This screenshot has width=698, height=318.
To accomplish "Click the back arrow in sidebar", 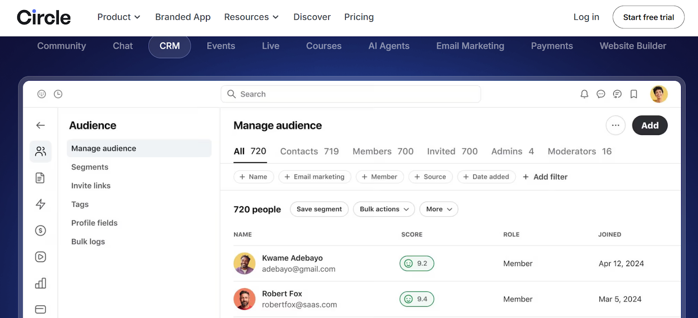I will (x=41, y=125).
